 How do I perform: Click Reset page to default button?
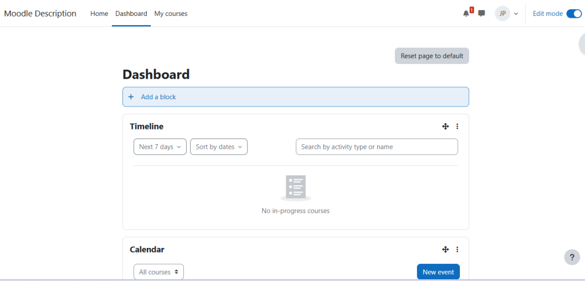coord(432,56)
